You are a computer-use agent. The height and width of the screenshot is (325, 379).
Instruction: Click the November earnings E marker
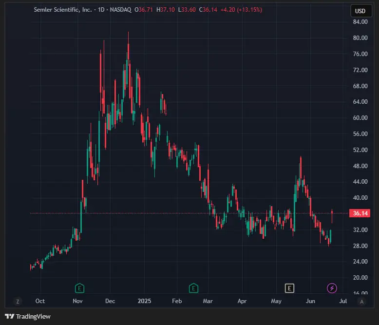79,288
